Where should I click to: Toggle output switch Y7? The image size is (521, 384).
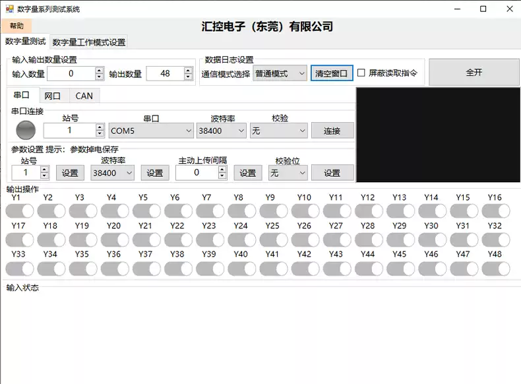tap(210, 210)
